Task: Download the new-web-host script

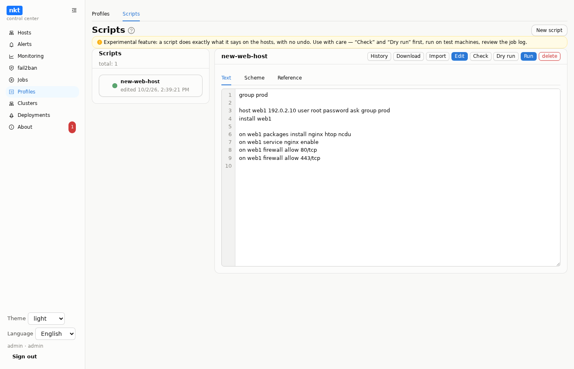Action: pyautogui.click(x=408, y=56)
